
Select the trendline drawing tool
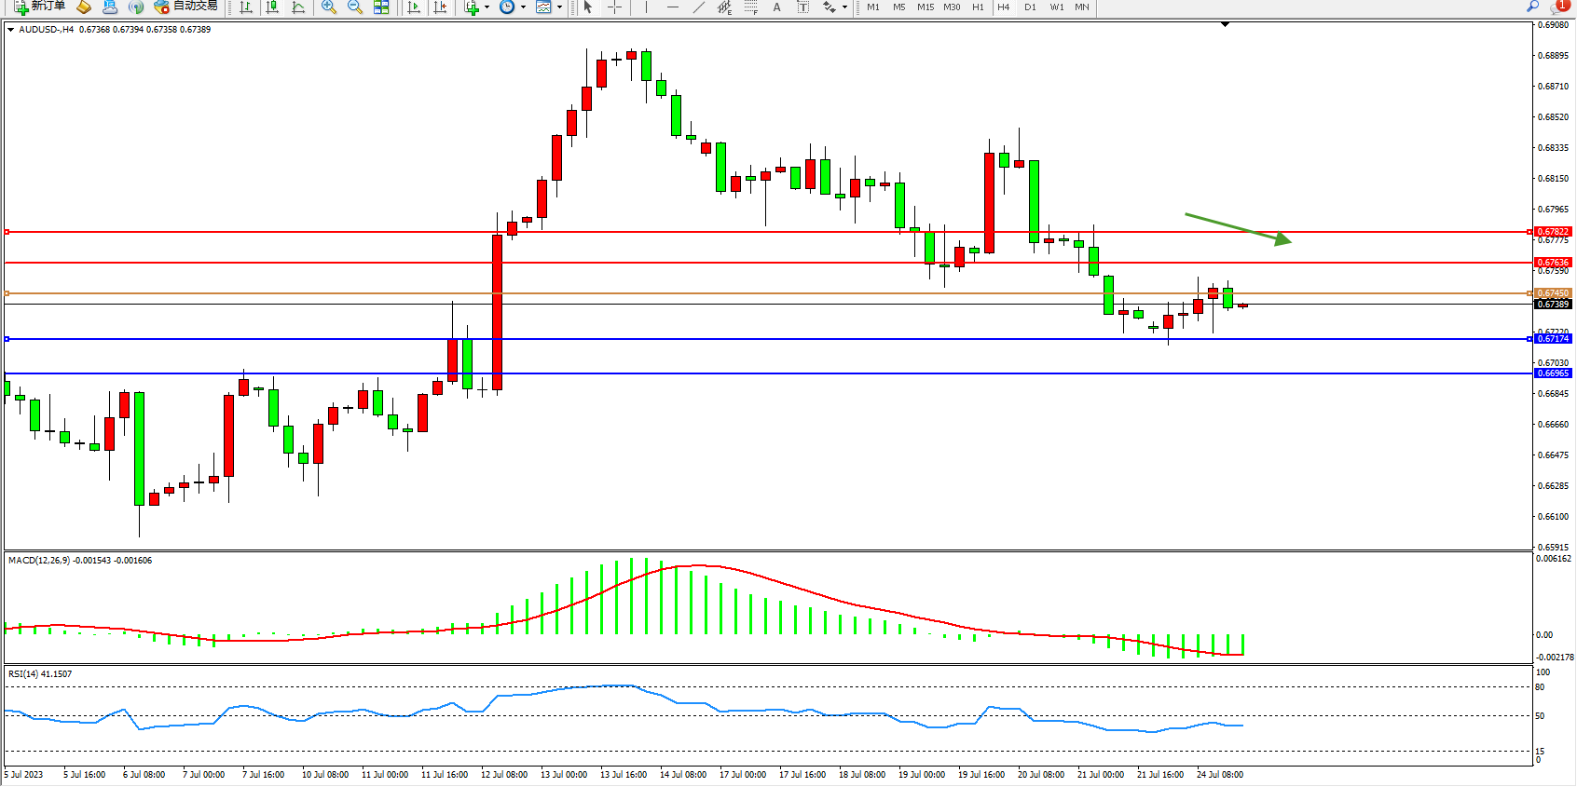(x=698, y=7)
